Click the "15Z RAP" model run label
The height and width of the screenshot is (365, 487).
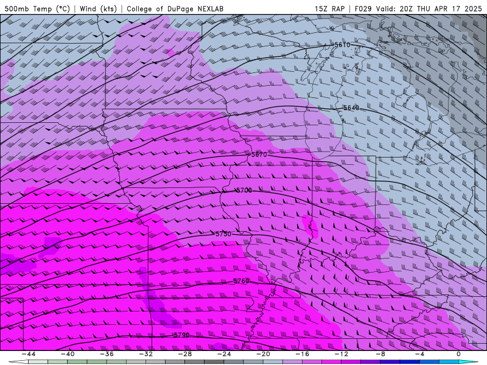tap(329, 9)
